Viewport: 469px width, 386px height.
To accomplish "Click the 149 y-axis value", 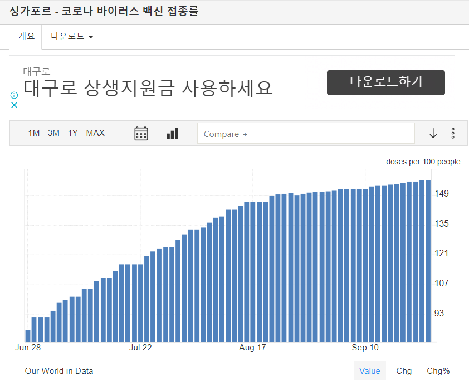I will click(442, 193).
